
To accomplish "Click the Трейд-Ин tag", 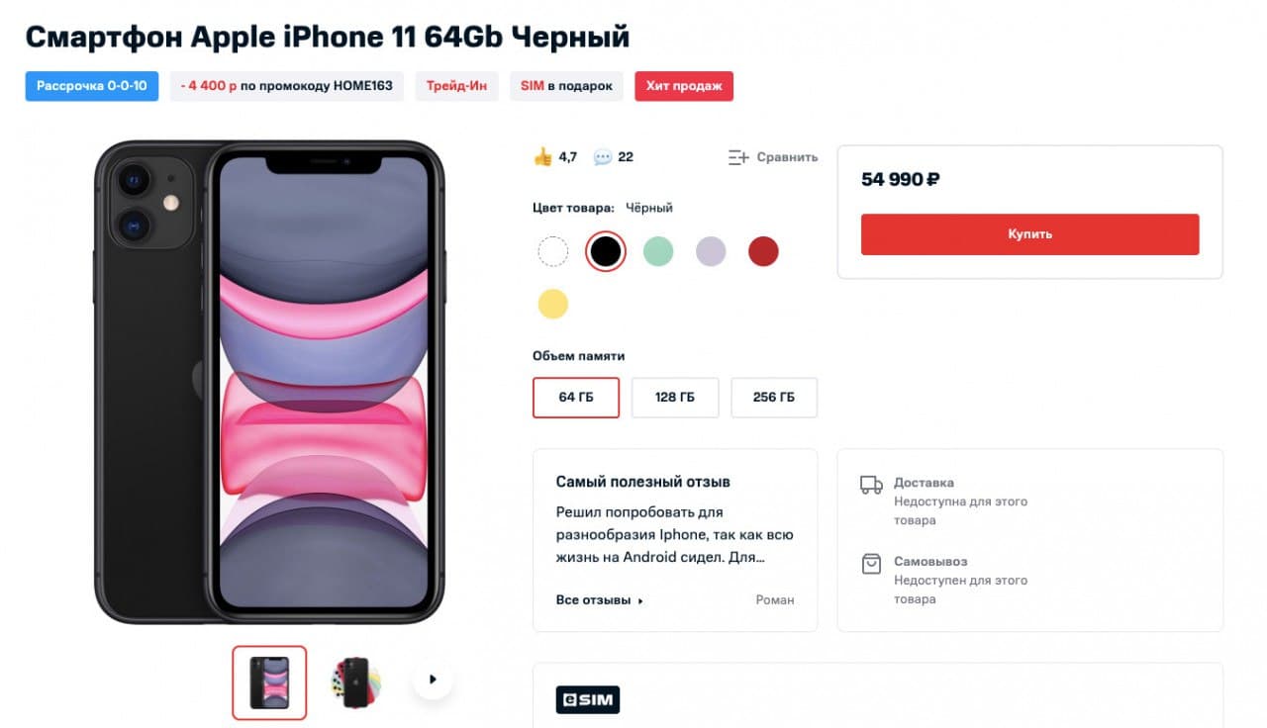I will point(456,86).
